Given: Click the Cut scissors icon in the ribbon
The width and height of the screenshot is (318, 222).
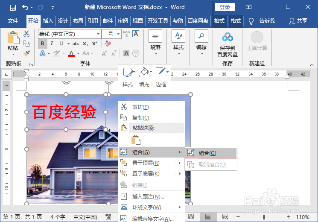Looking at the screenshot, I should pos(26,33).
